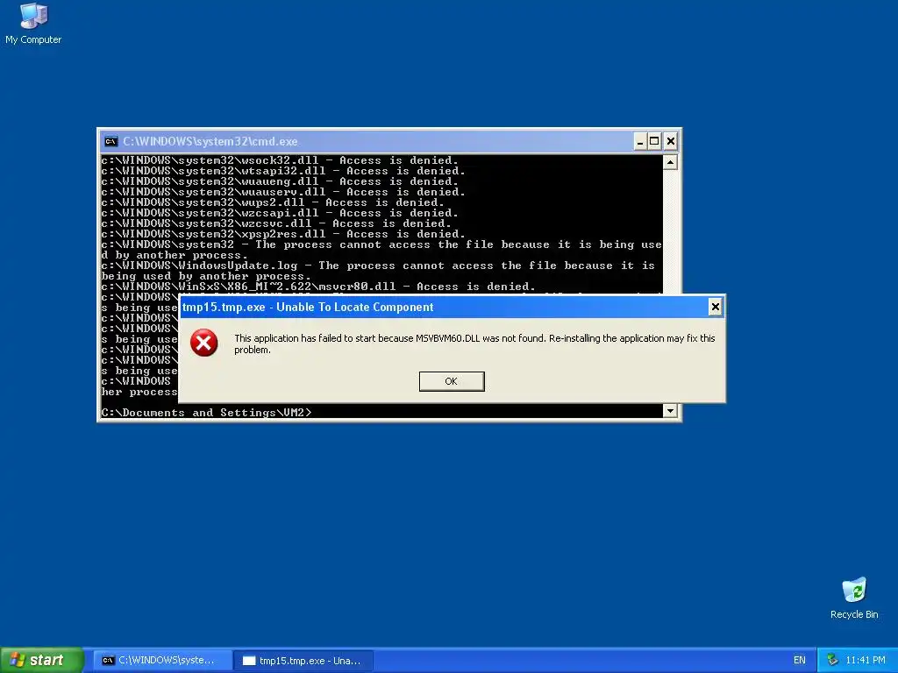Click the wzcsvc.dll output line
The image size is (898, 673).
pyautogui.click(x=276, y=223)
